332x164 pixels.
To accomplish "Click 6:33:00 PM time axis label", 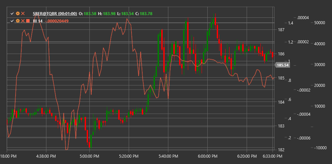I will click(272, 156).
